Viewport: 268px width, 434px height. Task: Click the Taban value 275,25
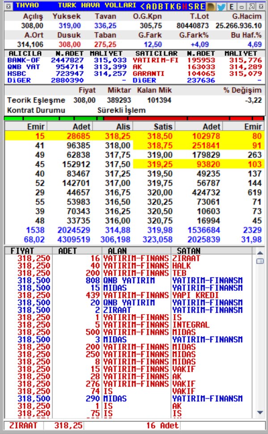(105, 45)
